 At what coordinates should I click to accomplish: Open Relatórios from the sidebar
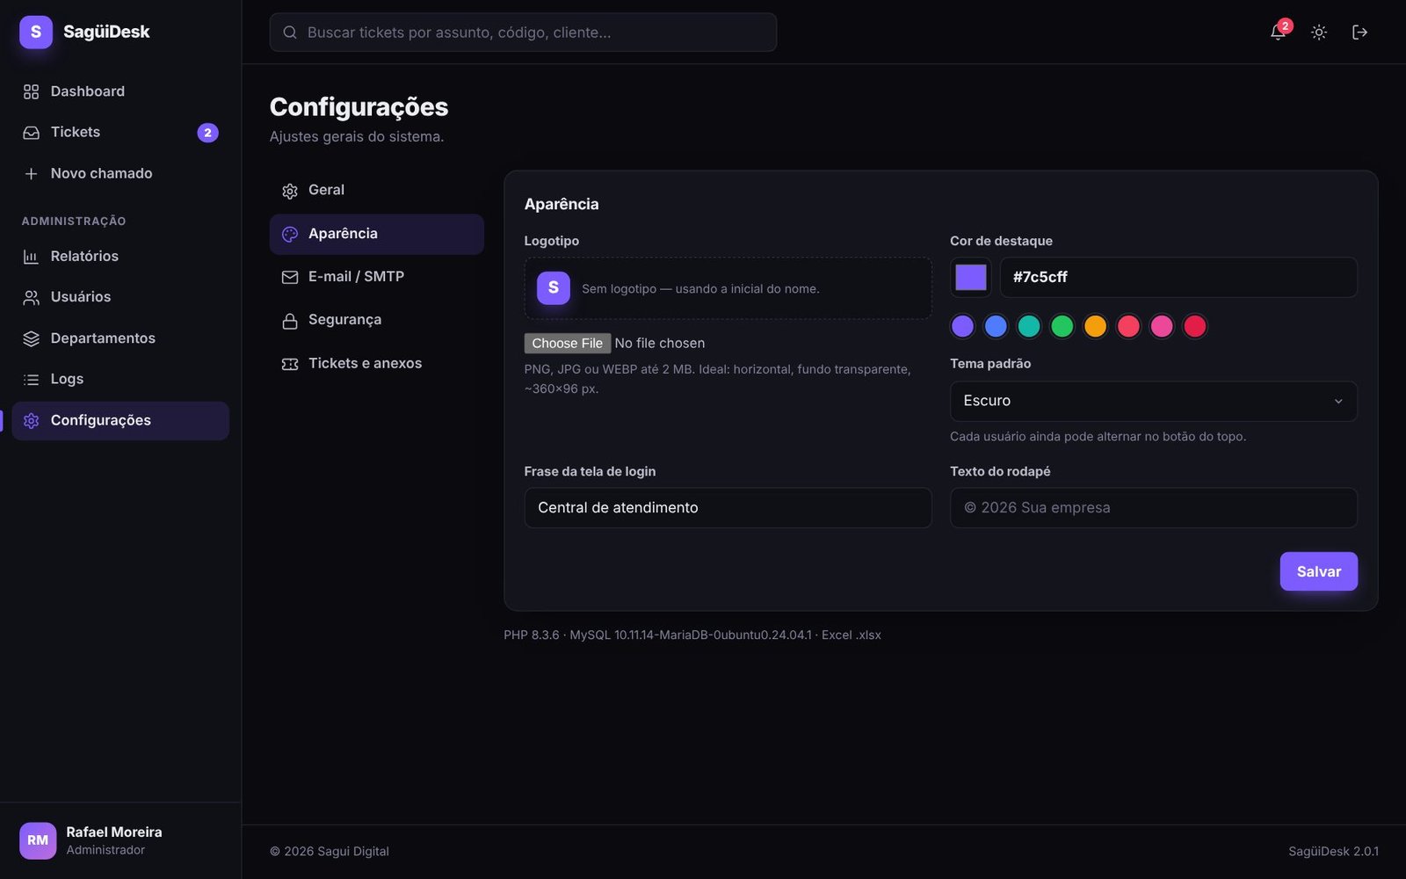[120, 256]
